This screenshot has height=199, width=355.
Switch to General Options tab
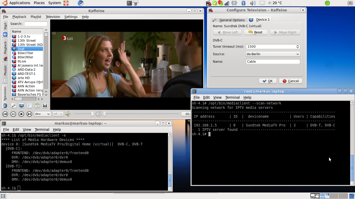[x=229, y=20]
